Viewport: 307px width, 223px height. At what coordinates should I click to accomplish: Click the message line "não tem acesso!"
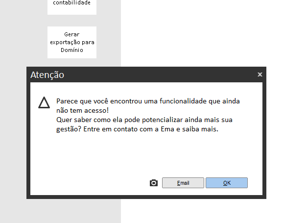click(82, 111)
